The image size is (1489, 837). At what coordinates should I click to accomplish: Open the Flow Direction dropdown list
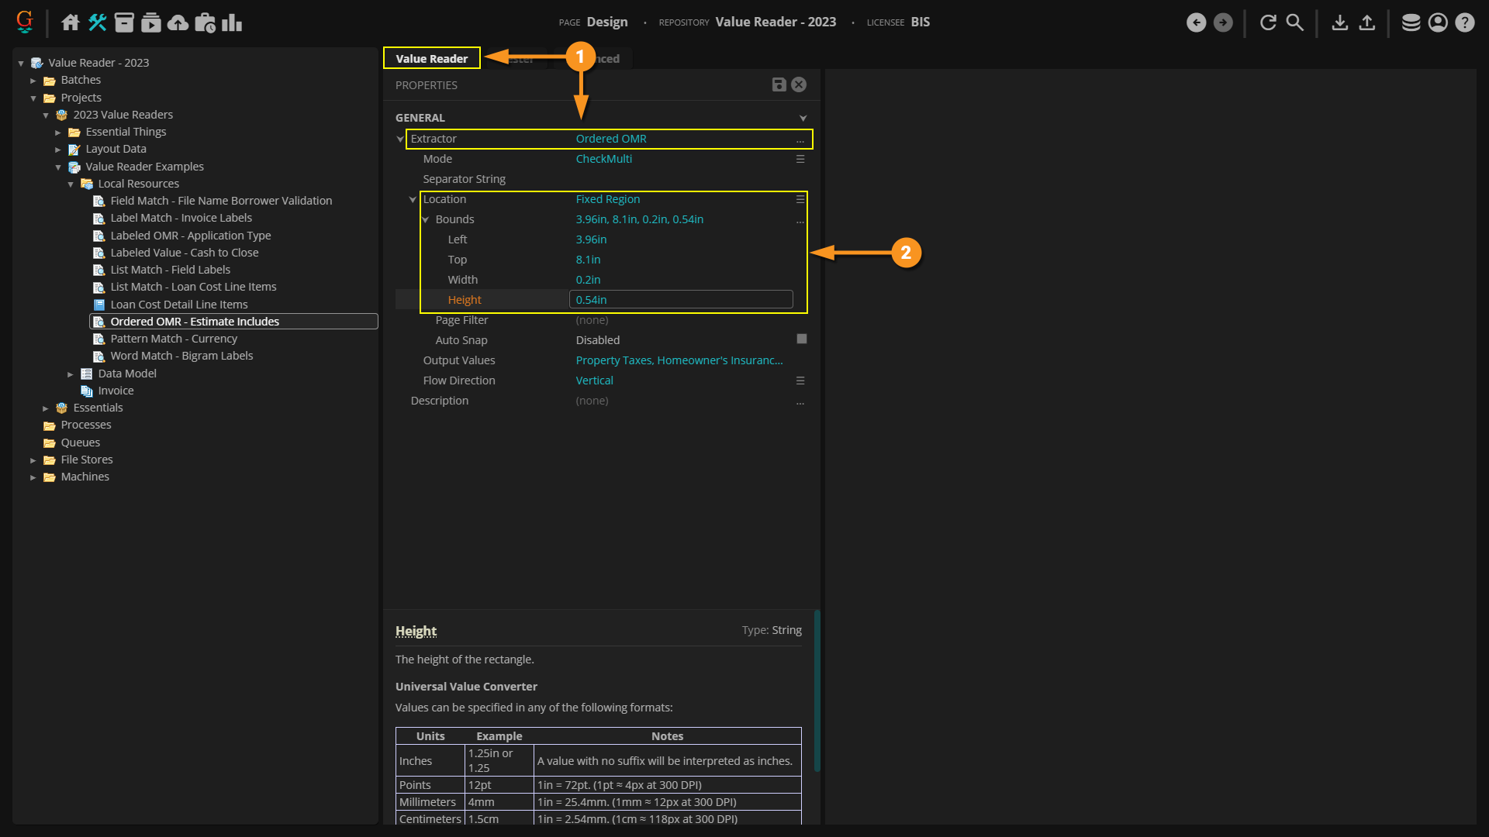coord(800,381)
